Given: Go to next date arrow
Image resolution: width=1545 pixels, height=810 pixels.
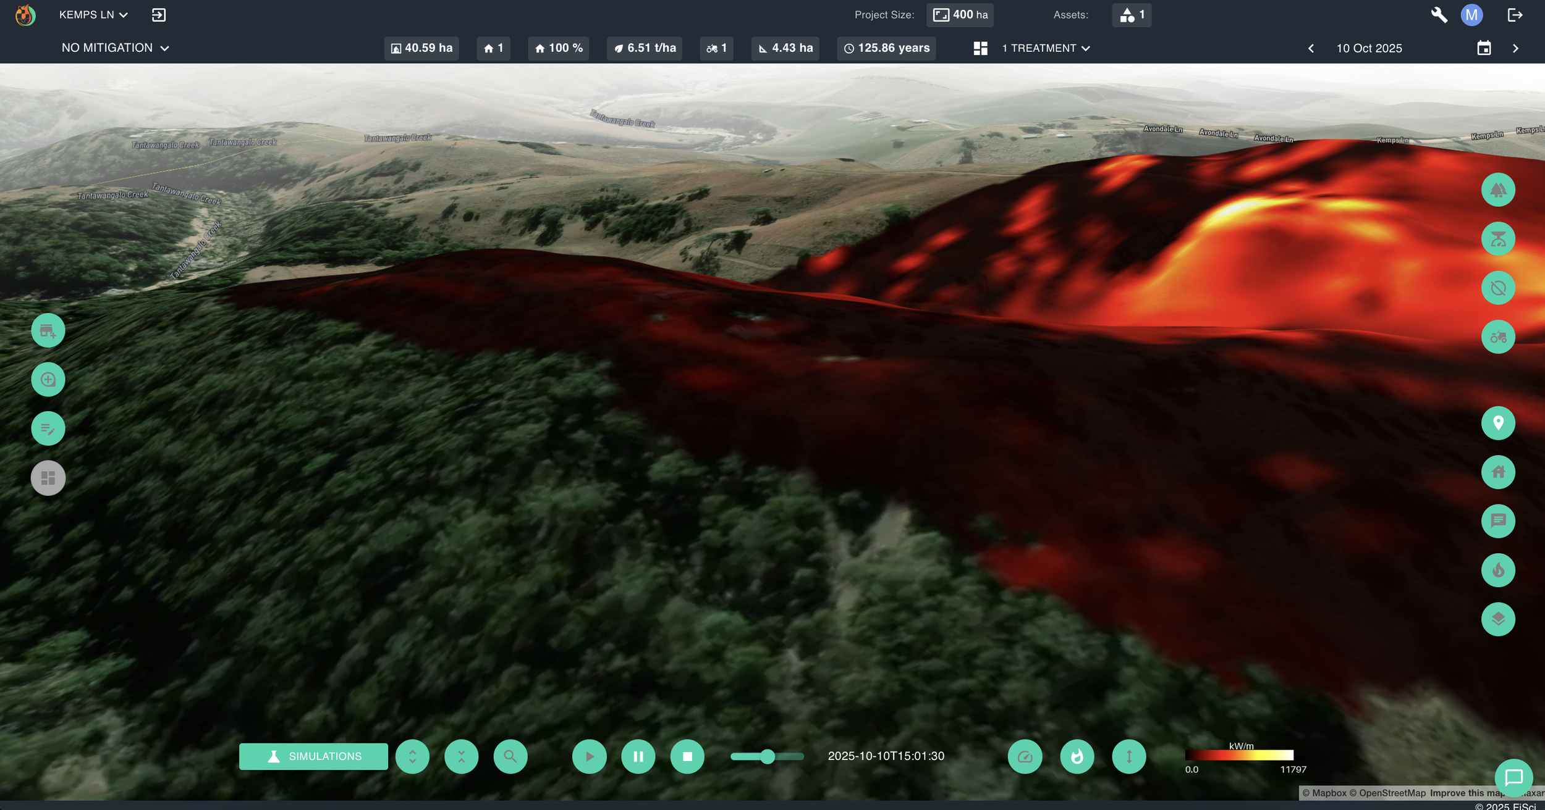Looking at the screenshot, I should tap(1515, 48).
